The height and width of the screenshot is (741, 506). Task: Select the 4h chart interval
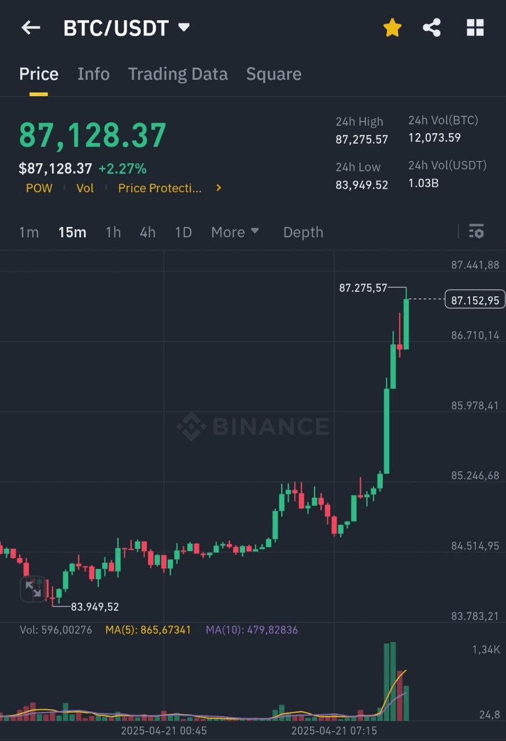(147, 232)
